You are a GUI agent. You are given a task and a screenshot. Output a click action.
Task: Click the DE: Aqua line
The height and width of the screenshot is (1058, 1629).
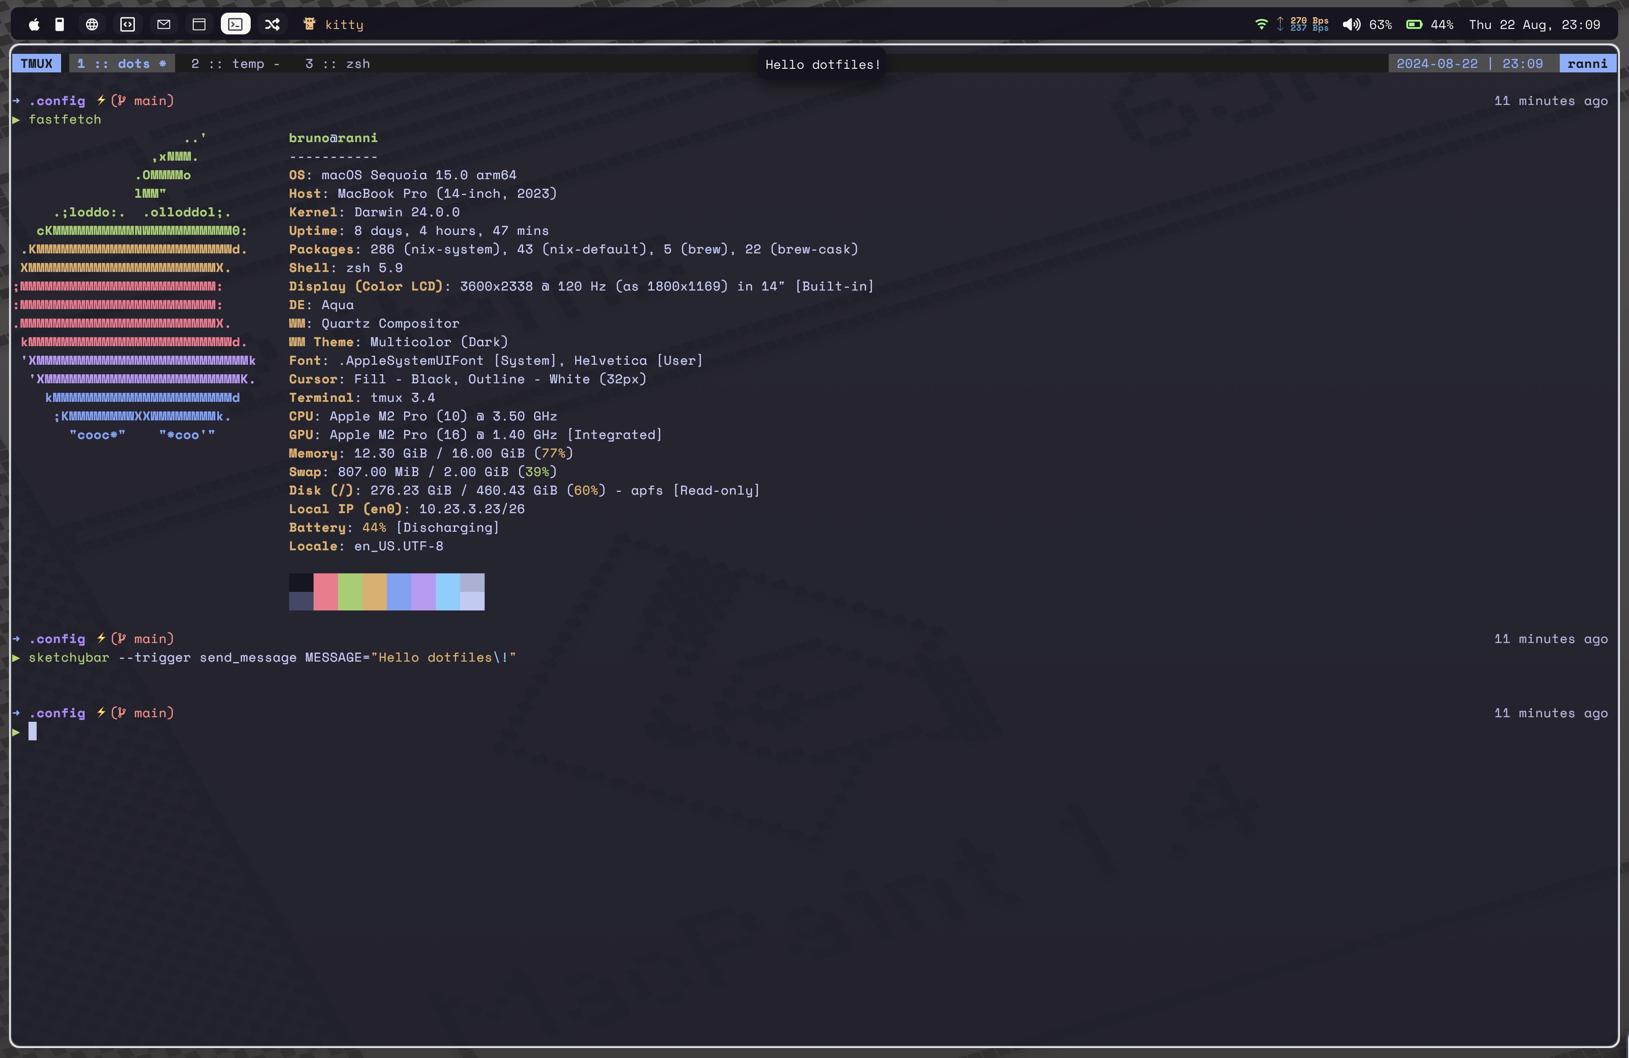(x=322, y=305)
